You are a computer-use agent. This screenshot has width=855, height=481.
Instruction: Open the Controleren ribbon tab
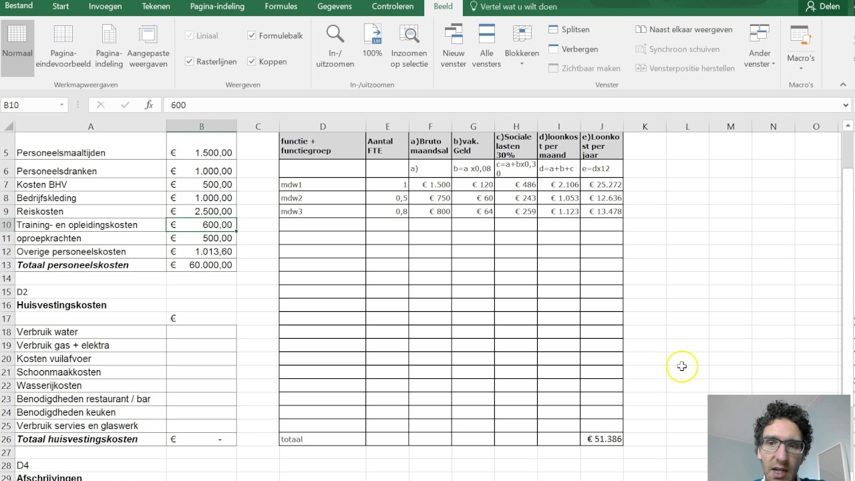(393, 7)
